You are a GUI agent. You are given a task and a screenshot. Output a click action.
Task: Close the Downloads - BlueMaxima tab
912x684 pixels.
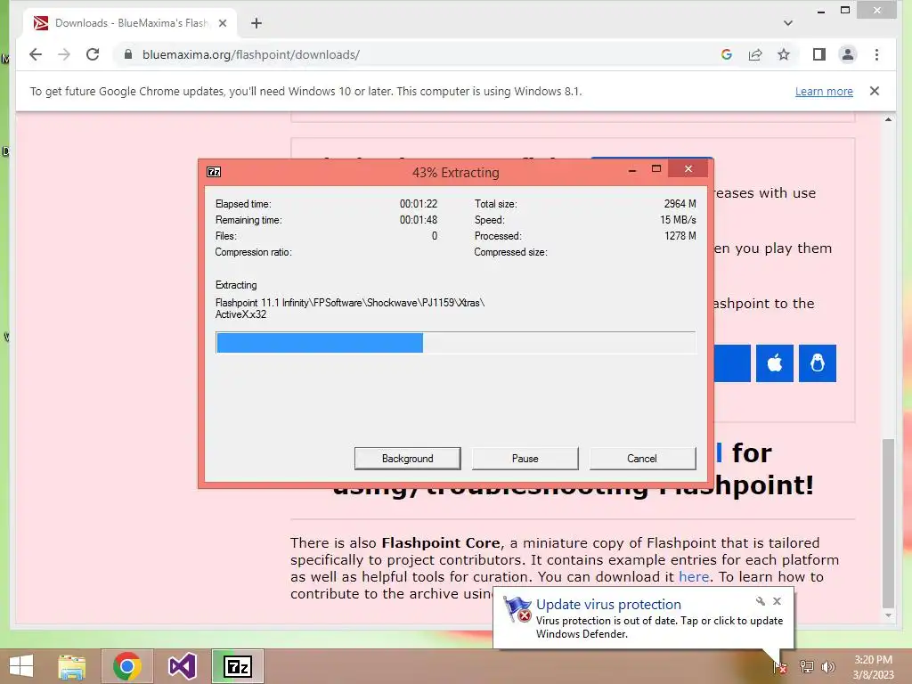point(222,23)
